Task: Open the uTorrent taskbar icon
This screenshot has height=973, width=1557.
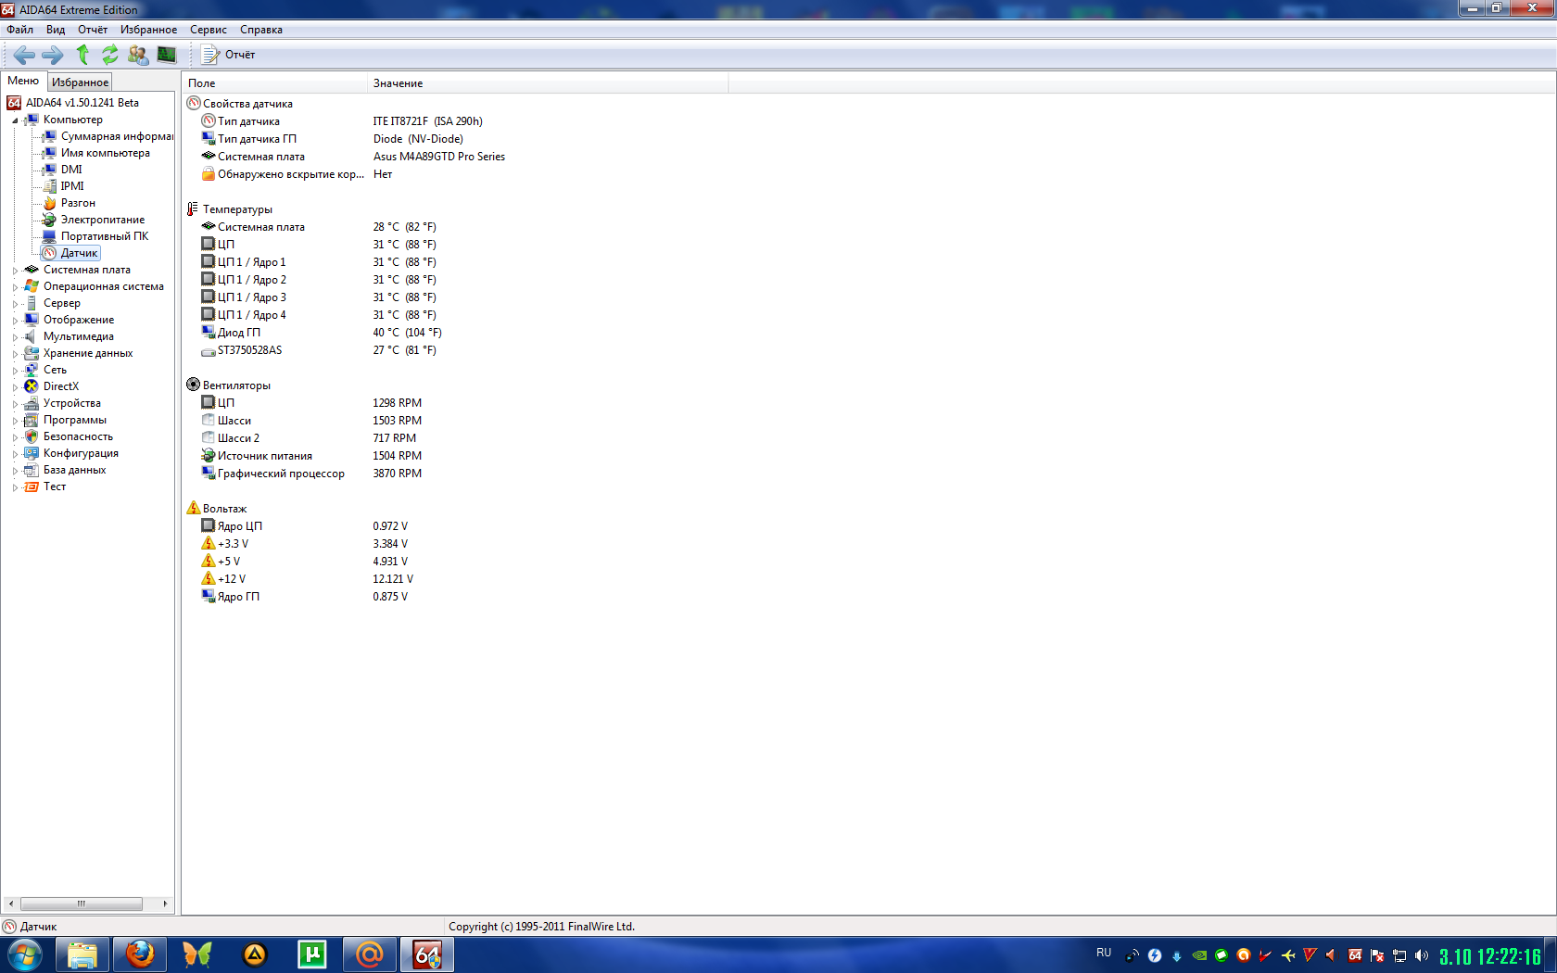Action: [x=312, y=954]
